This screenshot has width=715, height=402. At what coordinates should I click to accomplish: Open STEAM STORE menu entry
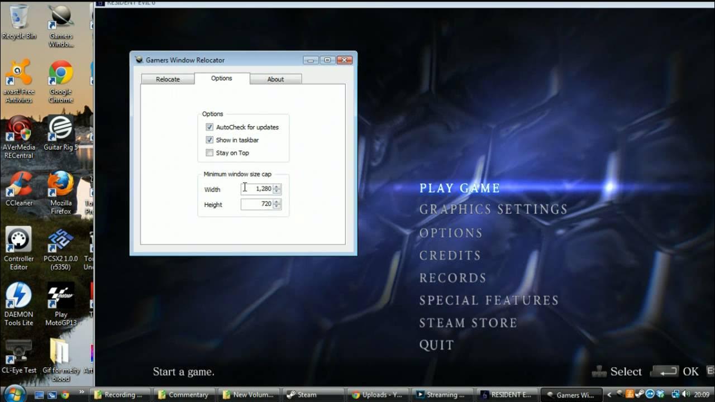(x=468, y=322)
